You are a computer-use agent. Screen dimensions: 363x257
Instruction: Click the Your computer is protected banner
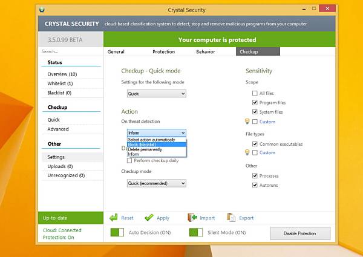(x=220, y=39)
